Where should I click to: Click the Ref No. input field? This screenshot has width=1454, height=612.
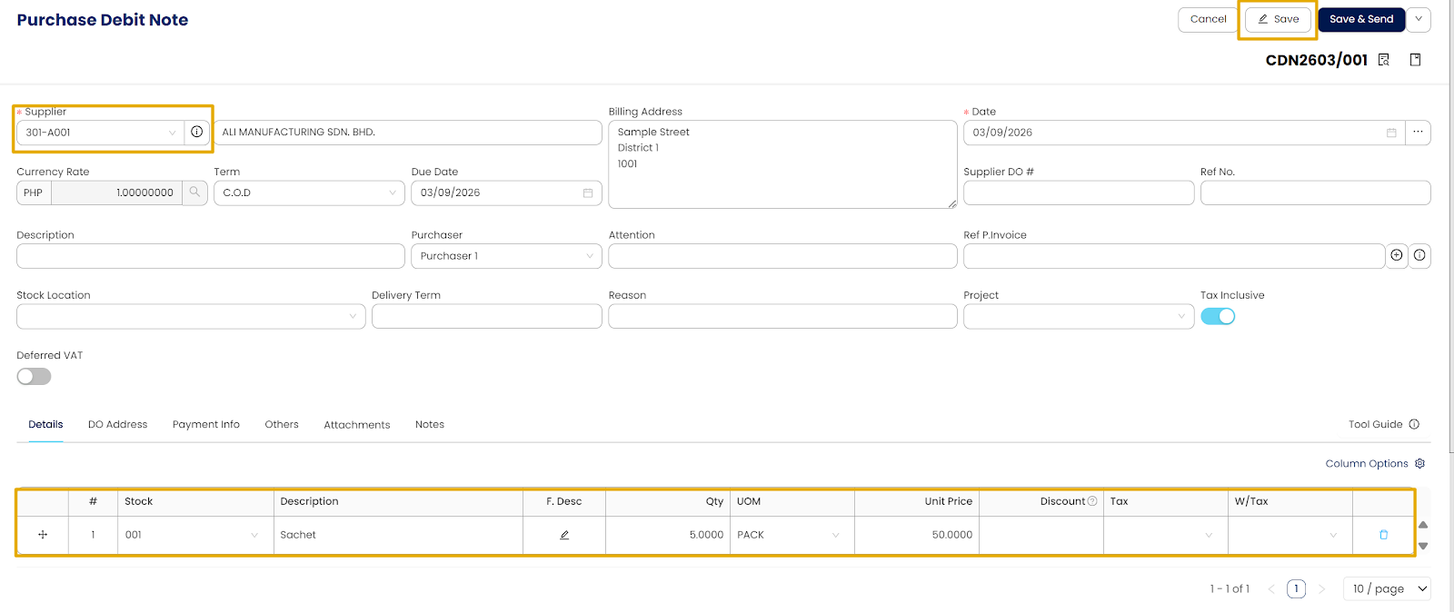[1316, 192]
